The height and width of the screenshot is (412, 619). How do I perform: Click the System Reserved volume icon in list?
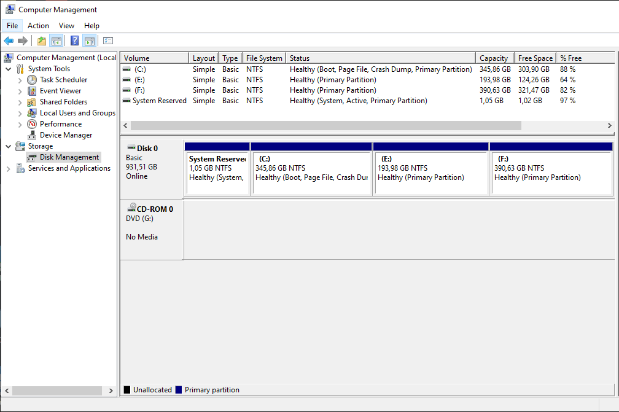pyautogui.click(x=127, y=101)
